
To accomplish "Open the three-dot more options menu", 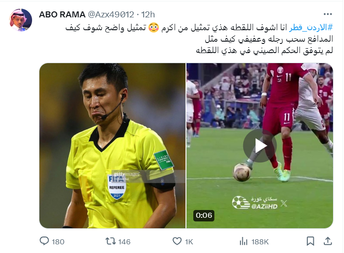I will tap(328, 14).
